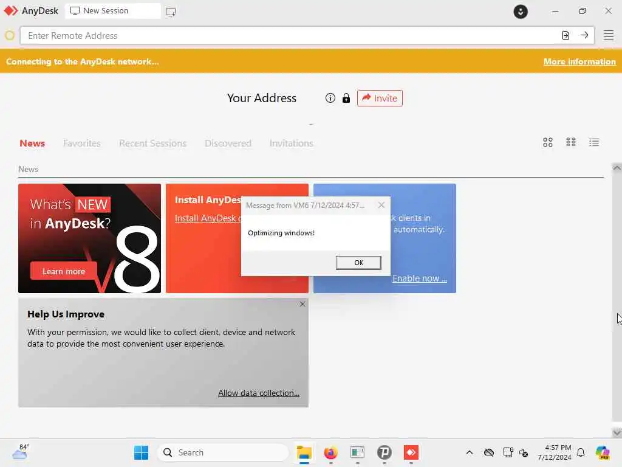Switch to large tiles view
The height and width of the screenshot is (467, 622).
coord(548,142)
